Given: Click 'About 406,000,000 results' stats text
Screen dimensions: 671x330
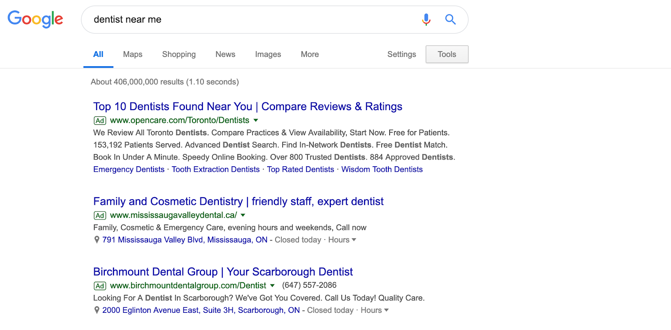Looking at the screenshot, I should coord(165,82).
